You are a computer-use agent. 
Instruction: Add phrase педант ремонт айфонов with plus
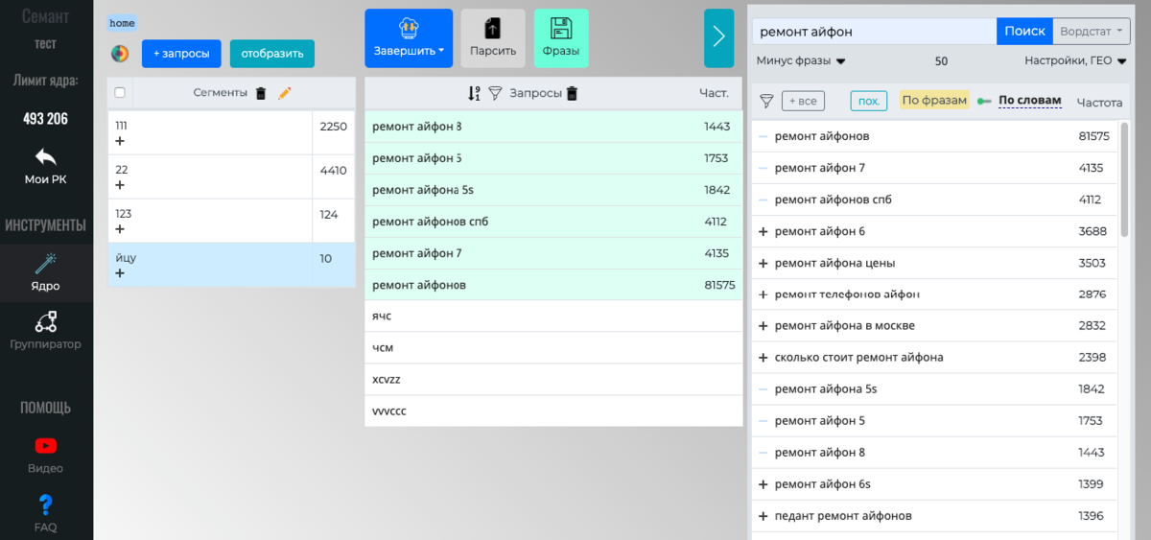point(763,516)
